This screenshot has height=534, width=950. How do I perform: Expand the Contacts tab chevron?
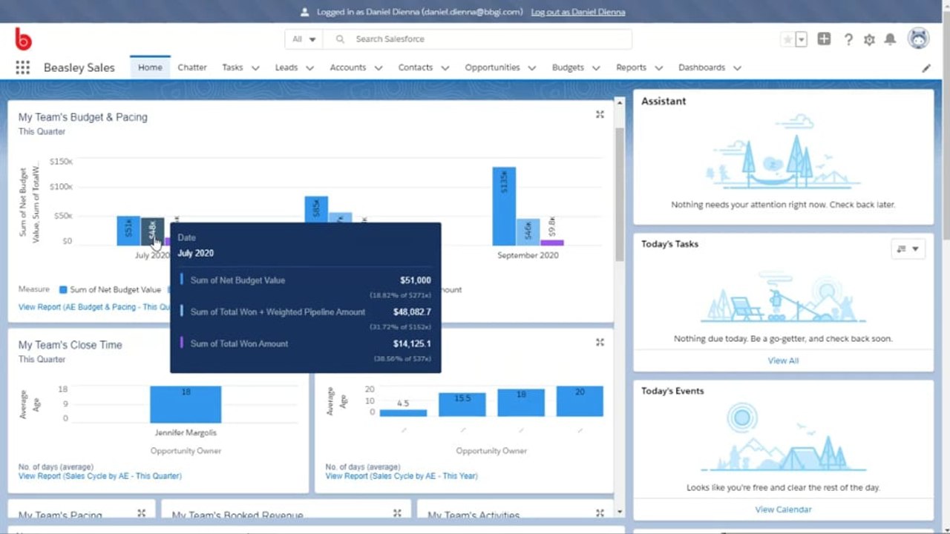pyautogui.click(x=445, y=68)
